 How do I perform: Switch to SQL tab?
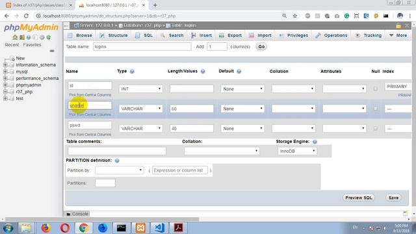[x=144, y=35]
